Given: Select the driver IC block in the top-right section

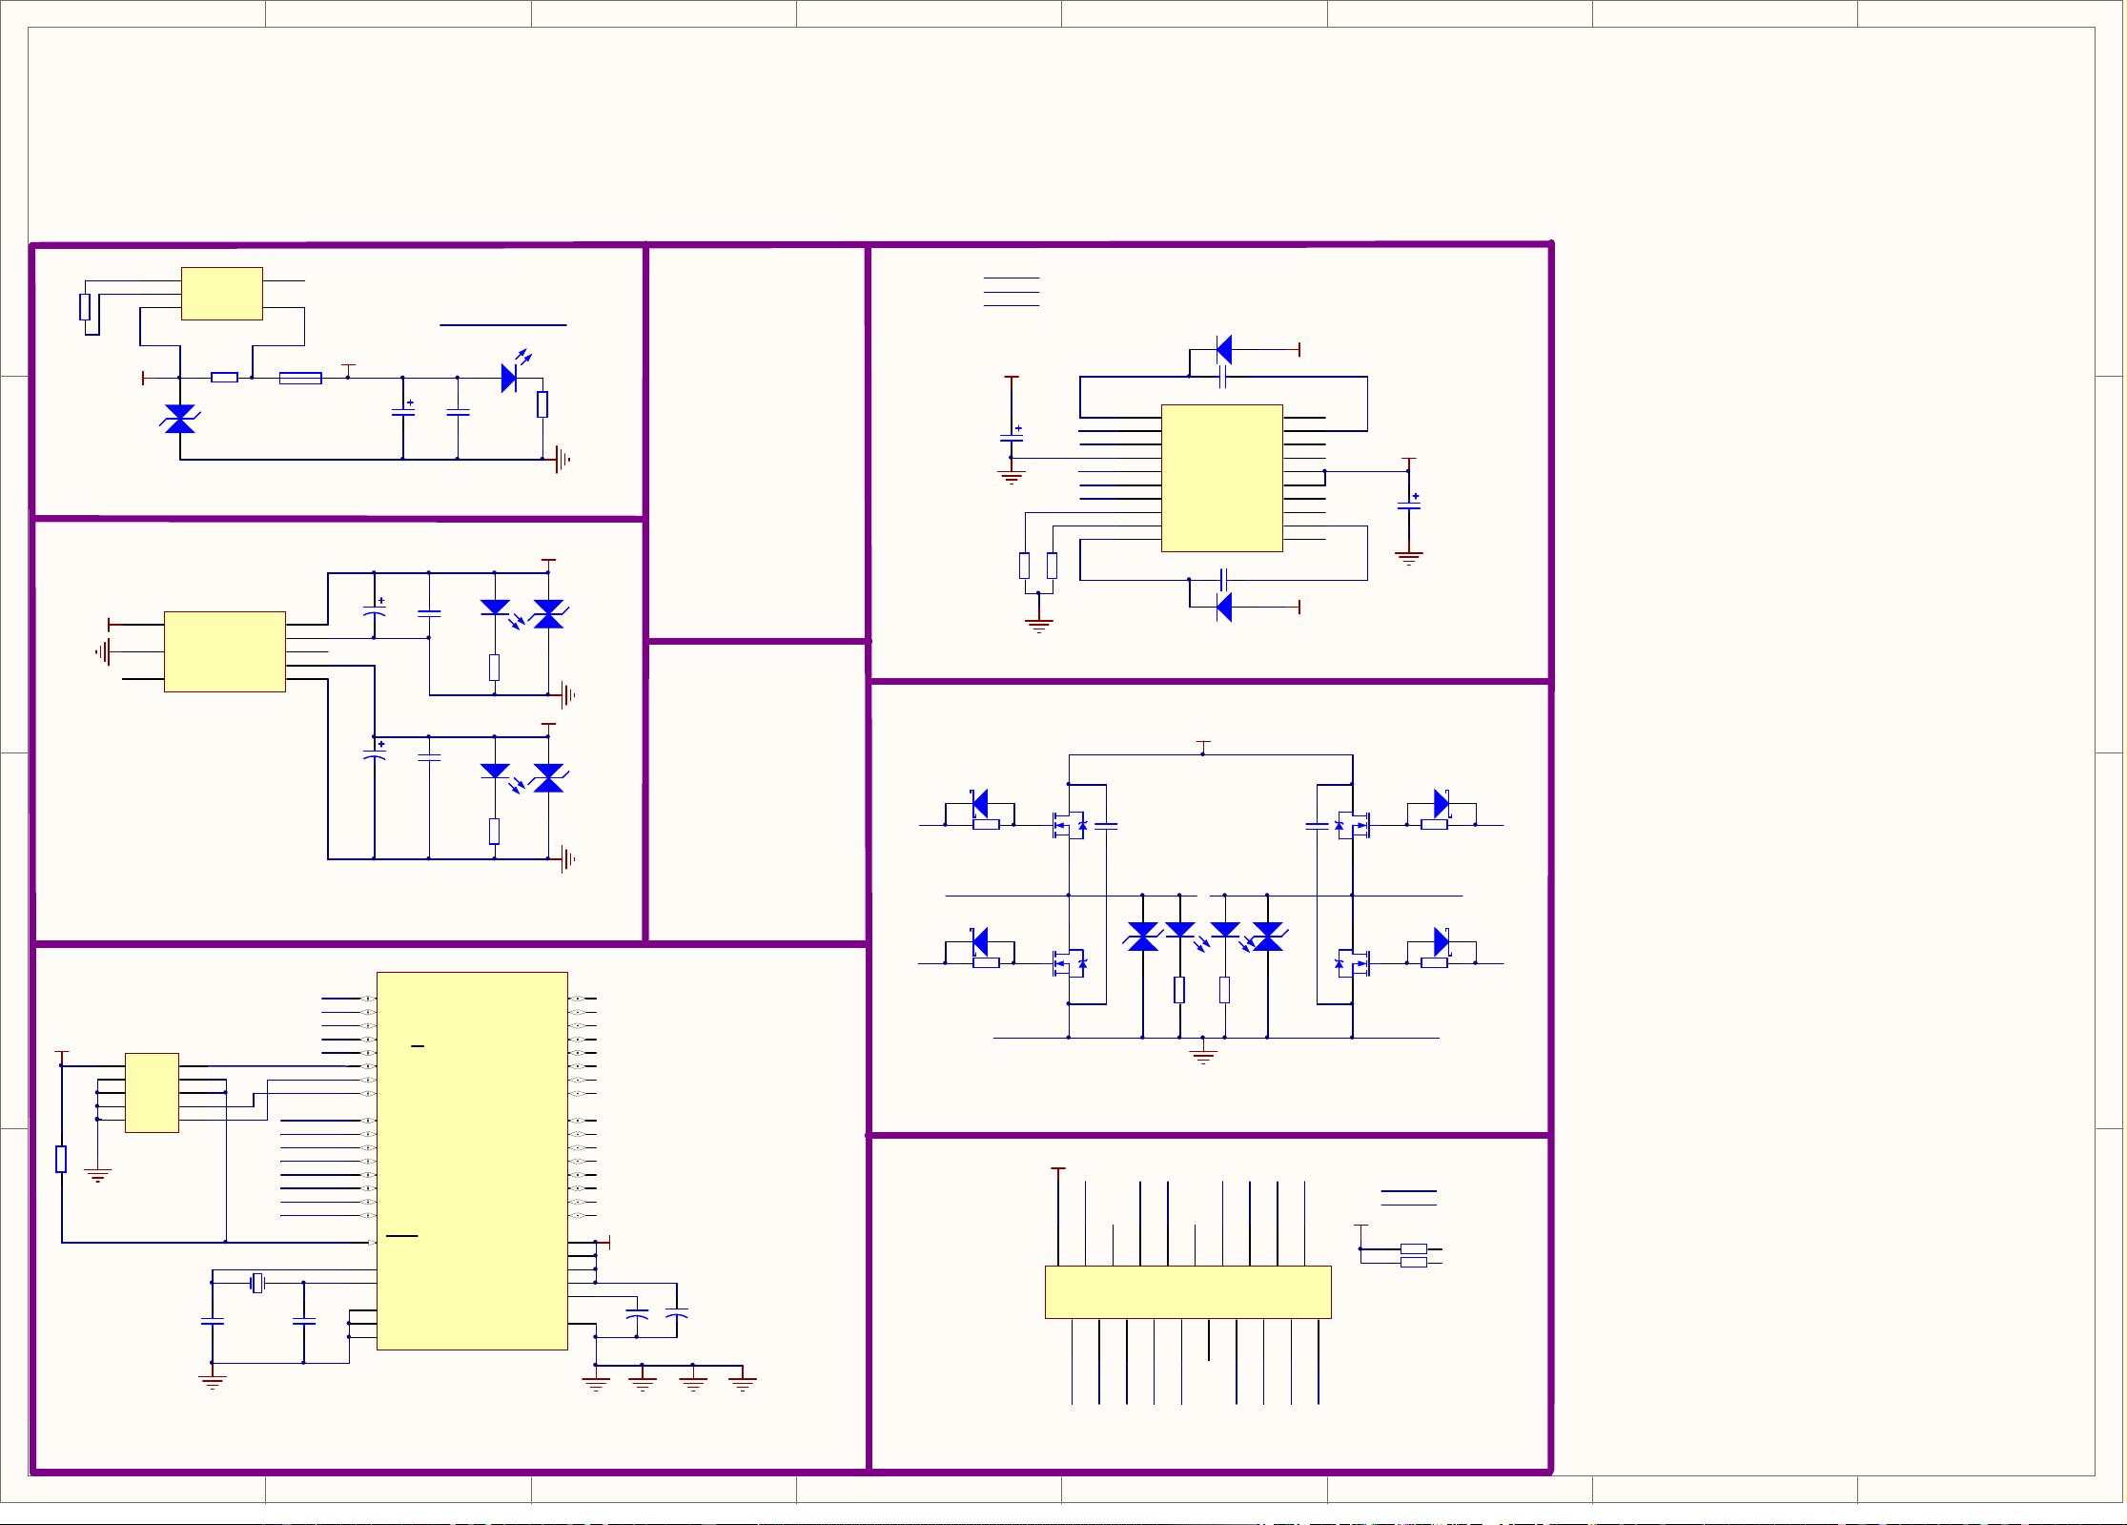Looking at the screenshot, I should click(x=1221, y=478).
